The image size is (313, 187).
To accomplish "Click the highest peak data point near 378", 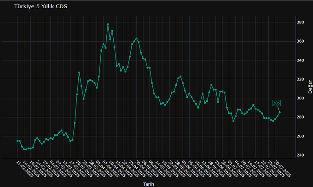I will coord(108,24).
